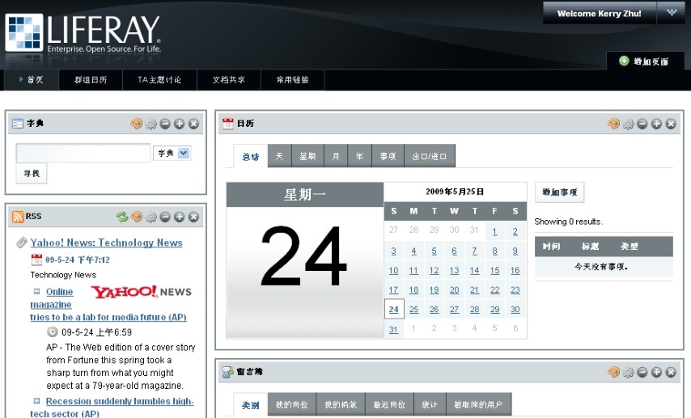Remove the 日历 calendar portlet

pyautogui.click(x=671, y=124)
